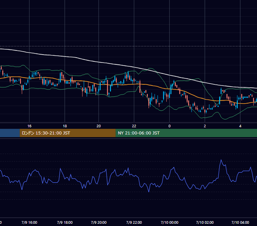Viewport: 257px width, 226px height.
Task: Click the '0' hour label on price chart axis
Action: point(169,126)
